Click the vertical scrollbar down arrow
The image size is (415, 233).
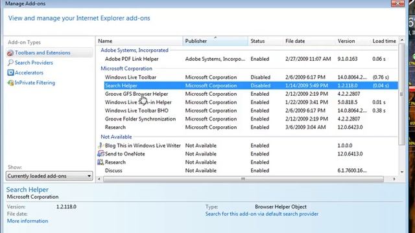(402, 172)
